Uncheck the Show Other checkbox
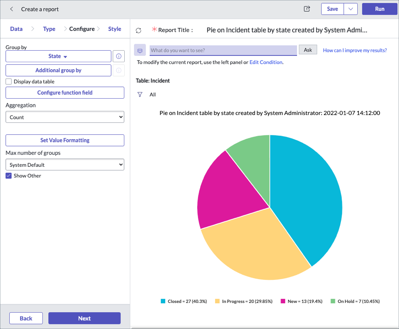The height and width of the screenshot is (329, 399). coord(9,176)
